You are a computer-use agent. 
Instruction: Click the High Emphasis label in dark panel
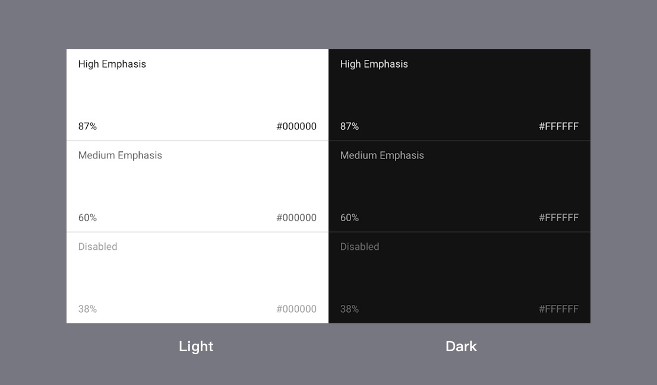(374, 64)
